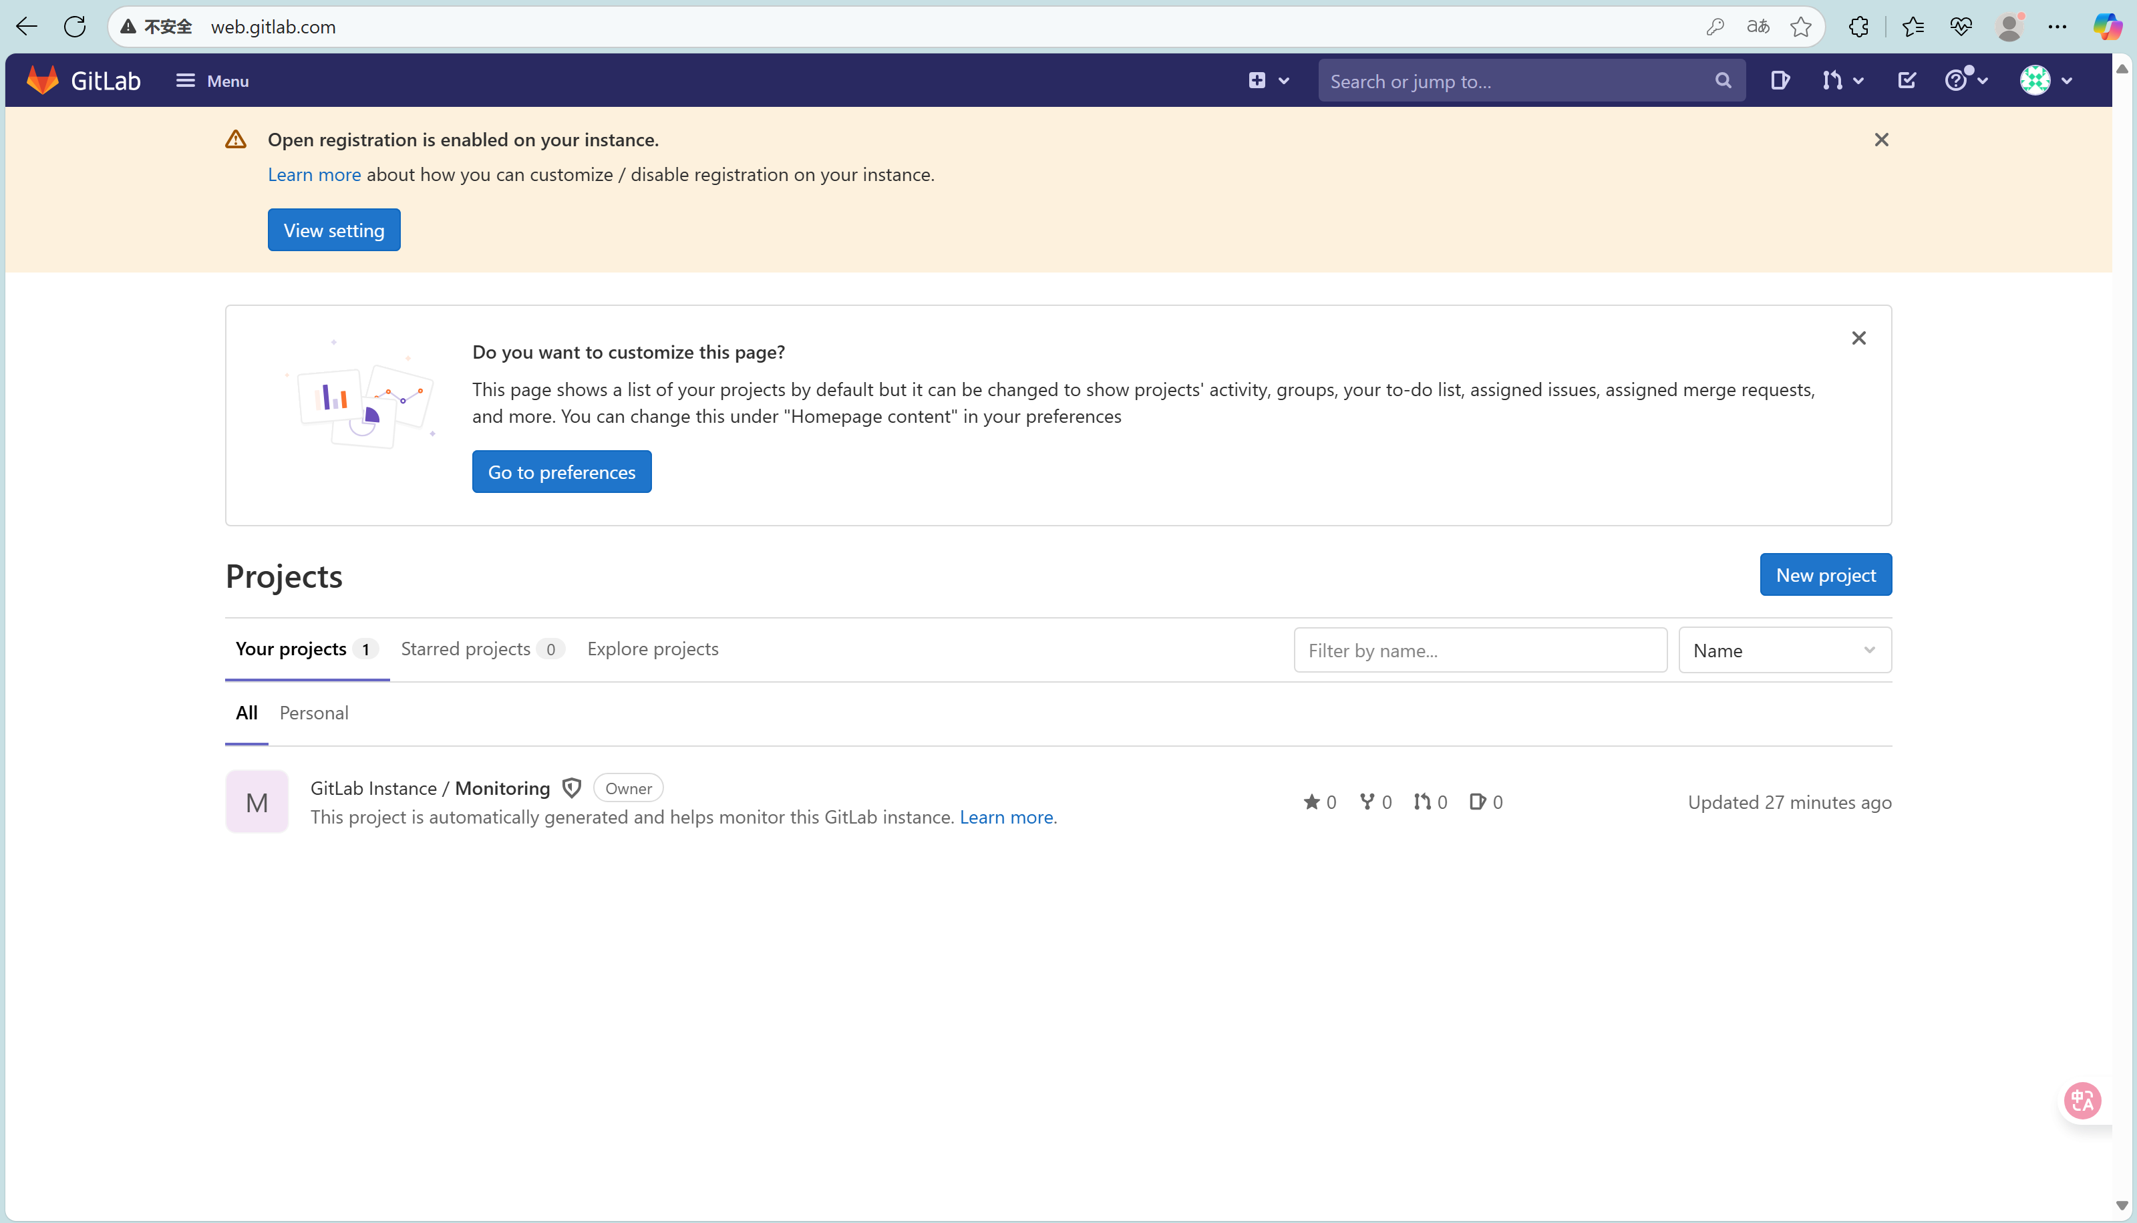Click the scrollbar down arrow

click(x=2122, y=1206)
